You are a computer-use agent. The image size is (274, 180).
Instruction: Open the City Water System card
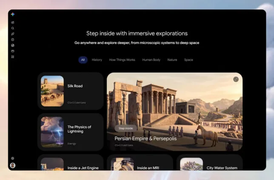(x=209, y=163)
